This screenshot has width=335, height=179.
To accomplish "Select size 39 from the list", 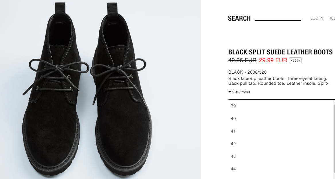I will point(281,106).
